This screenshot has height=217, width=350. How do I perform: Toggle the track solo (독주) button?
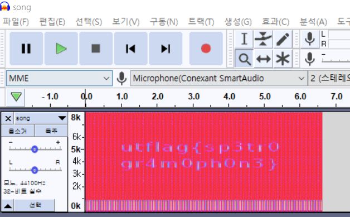pyautogui.click(x=51, y=131)
